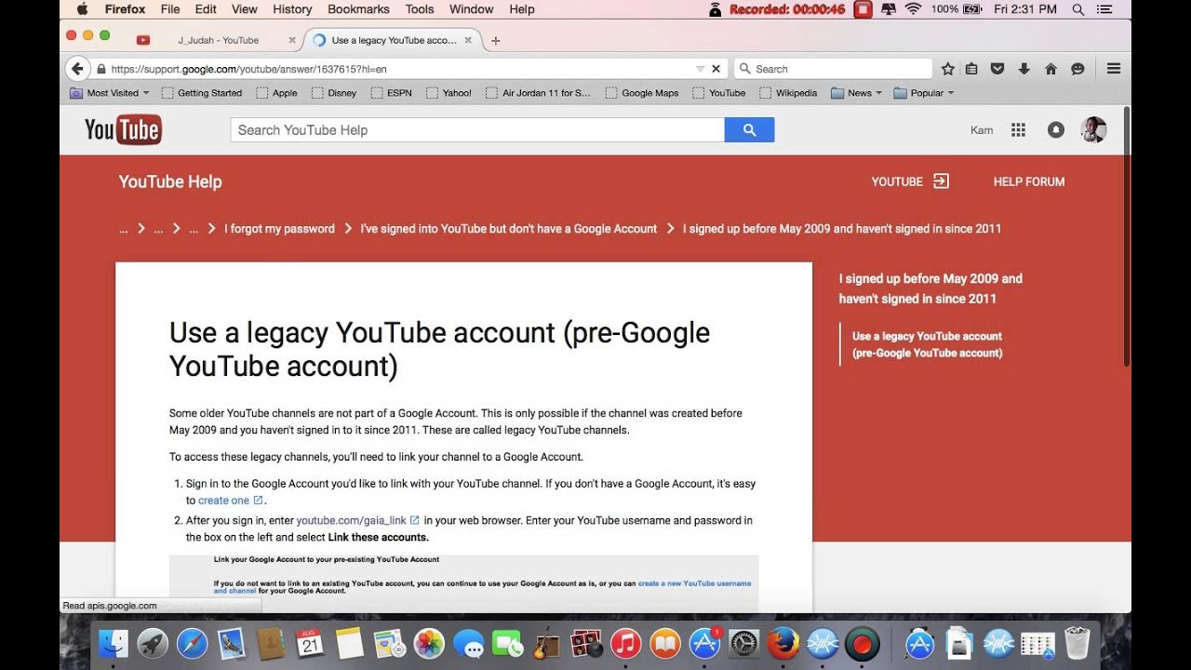
Task: Close the J_Judah - YouTube tab
Action: [x=292, y=41]
